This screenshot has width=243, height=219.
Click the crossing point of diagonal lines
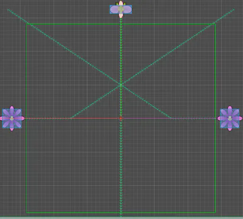pos(121,85)
